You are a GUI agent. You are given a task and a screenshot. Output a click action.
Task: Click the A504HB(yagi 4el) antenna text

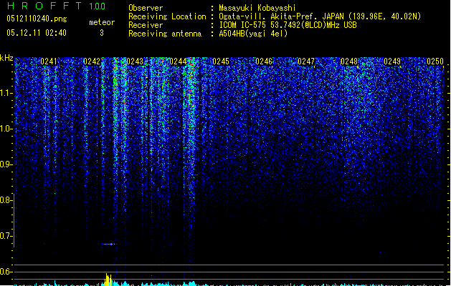click(253, 34)
